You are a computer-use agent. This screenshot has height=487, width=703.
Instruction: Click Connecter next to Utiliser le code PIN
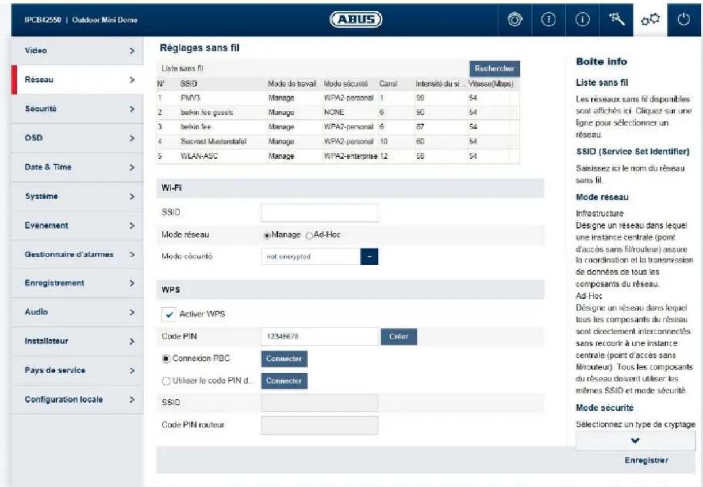point(284,381)
